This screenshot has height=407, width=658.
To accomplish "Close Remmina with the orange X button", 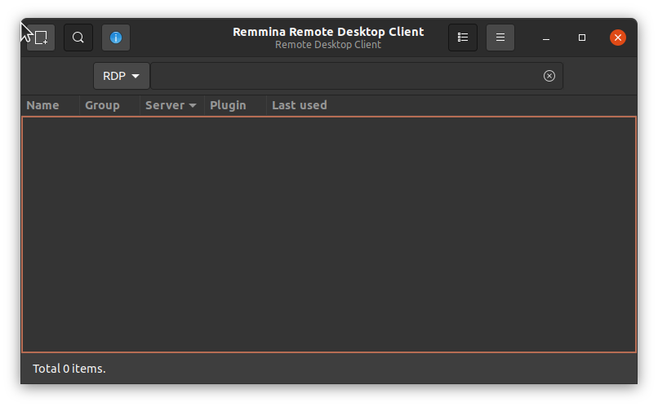I will click(618, 38).
